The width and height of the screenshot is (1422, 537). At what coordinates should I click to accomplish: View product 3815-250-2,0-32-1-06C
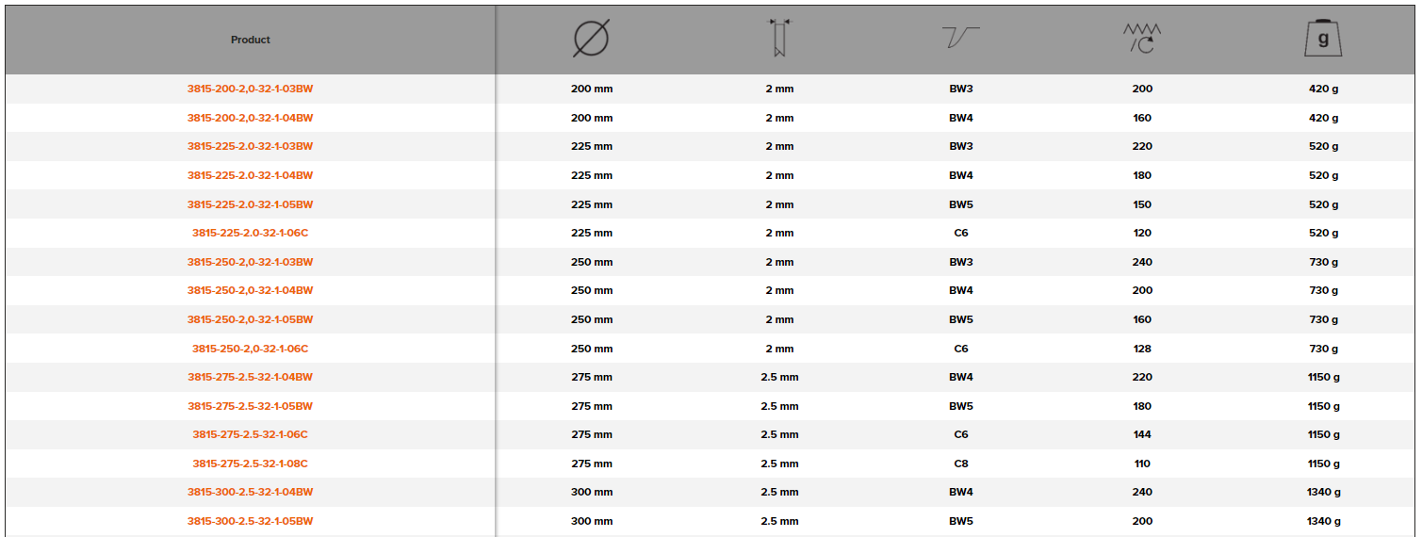coord(251,349)
